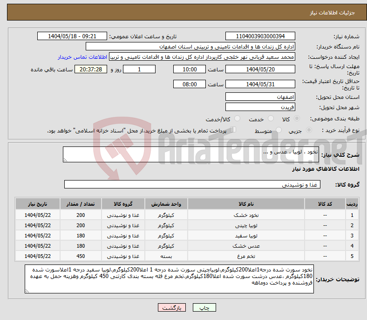Click the توضیحات خریدار text area

pyautogui.click(x=169, y=279)
